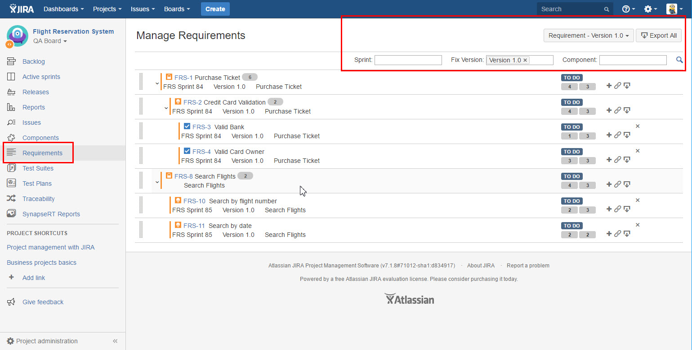The width and height of the screenshot is (692, 350).
Task: Click the export icon for FRS-4
Action: [627, 160]
